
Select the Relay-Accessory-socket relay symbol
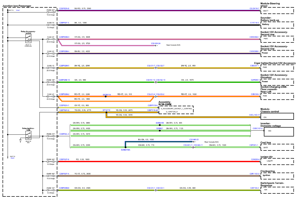coord(28,39)
